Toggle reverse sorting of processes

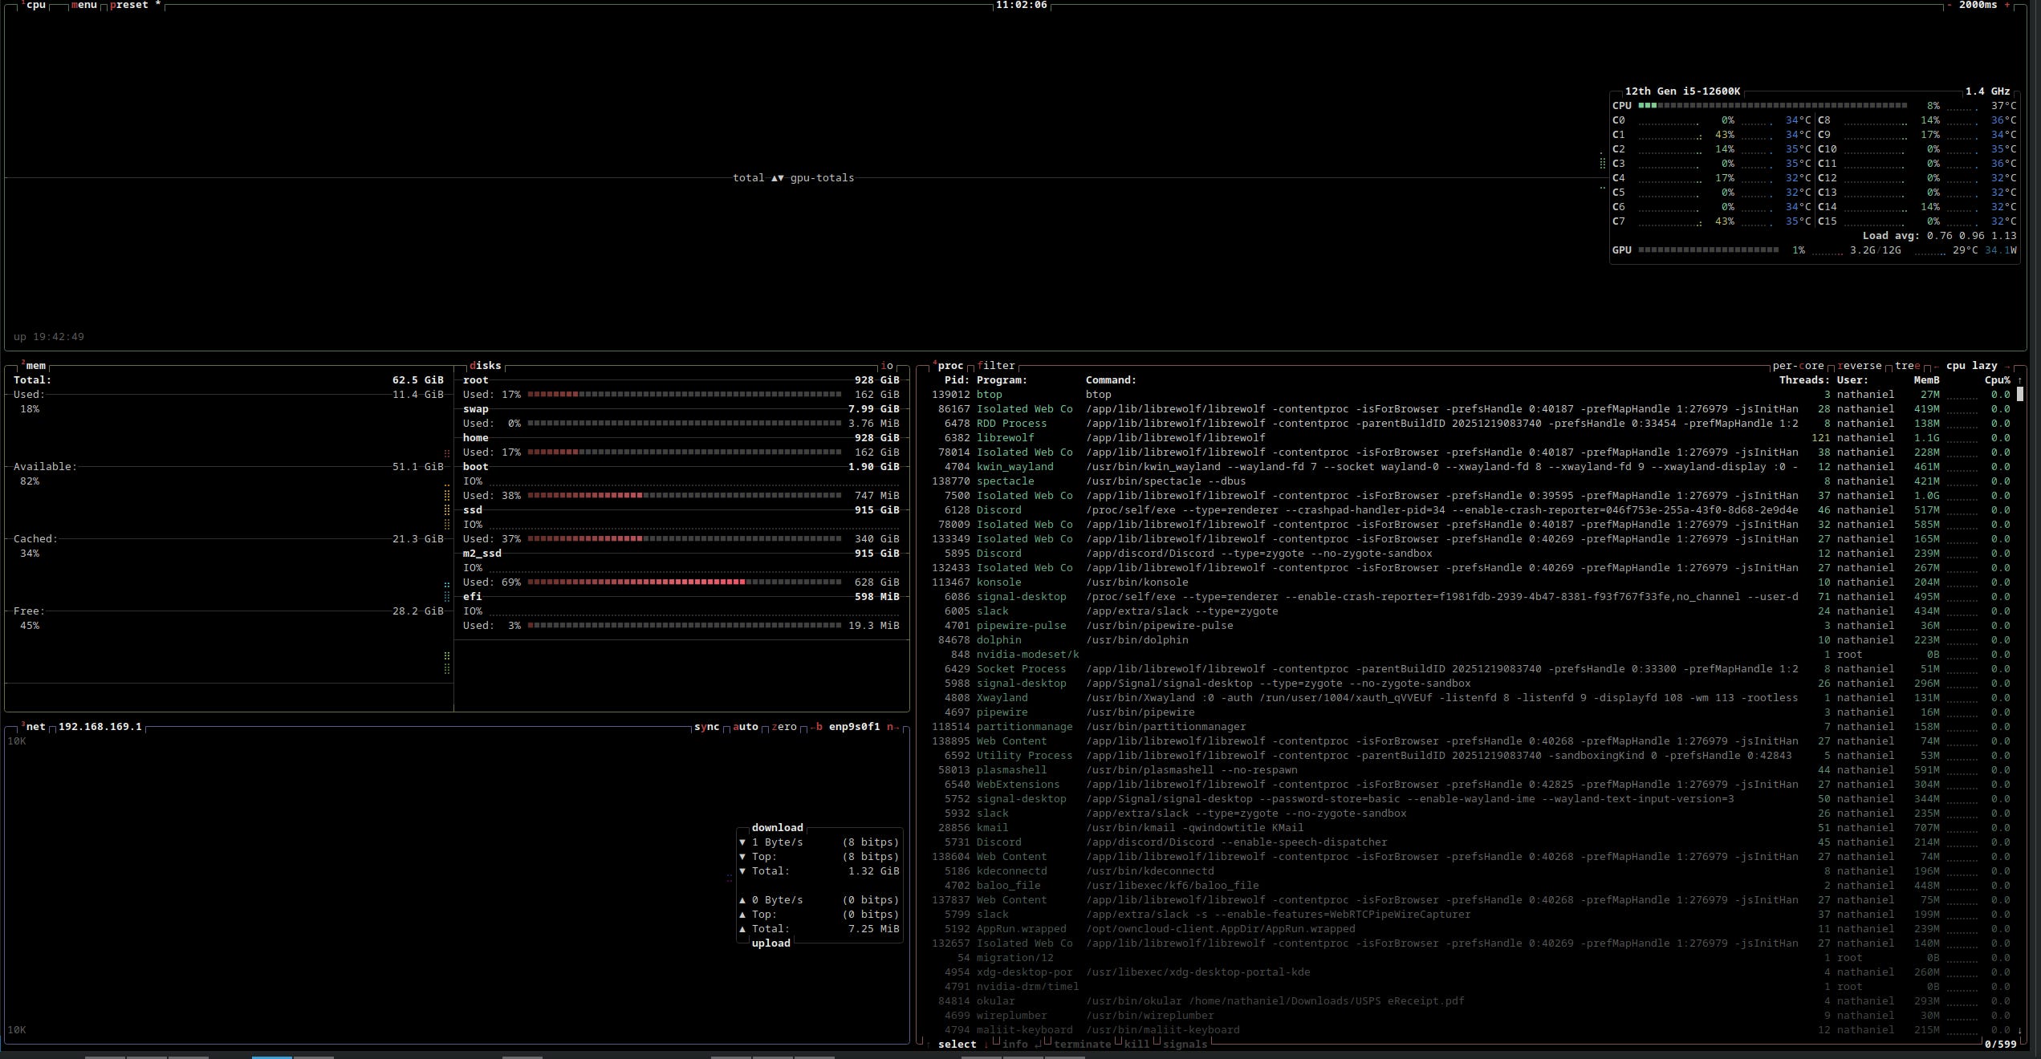tap(1859, 366)
